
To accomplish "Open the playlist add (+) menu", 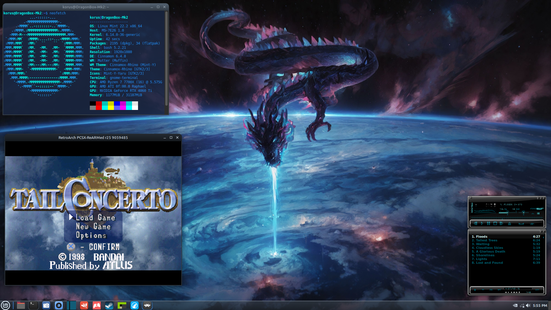I will click(475, 290).
